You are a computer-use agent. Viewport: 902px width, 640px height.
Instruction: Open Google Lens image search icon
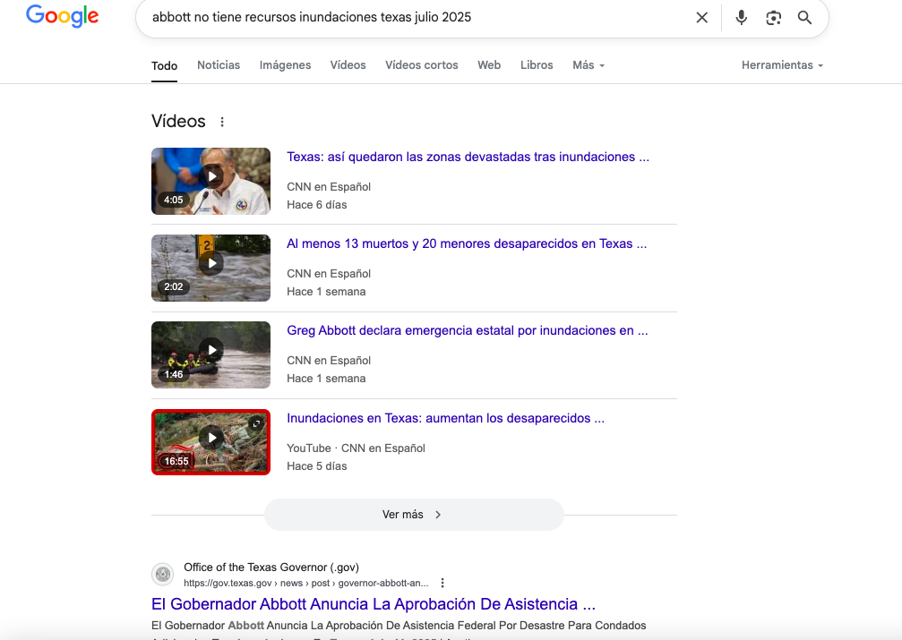click(x=774, y=18)
